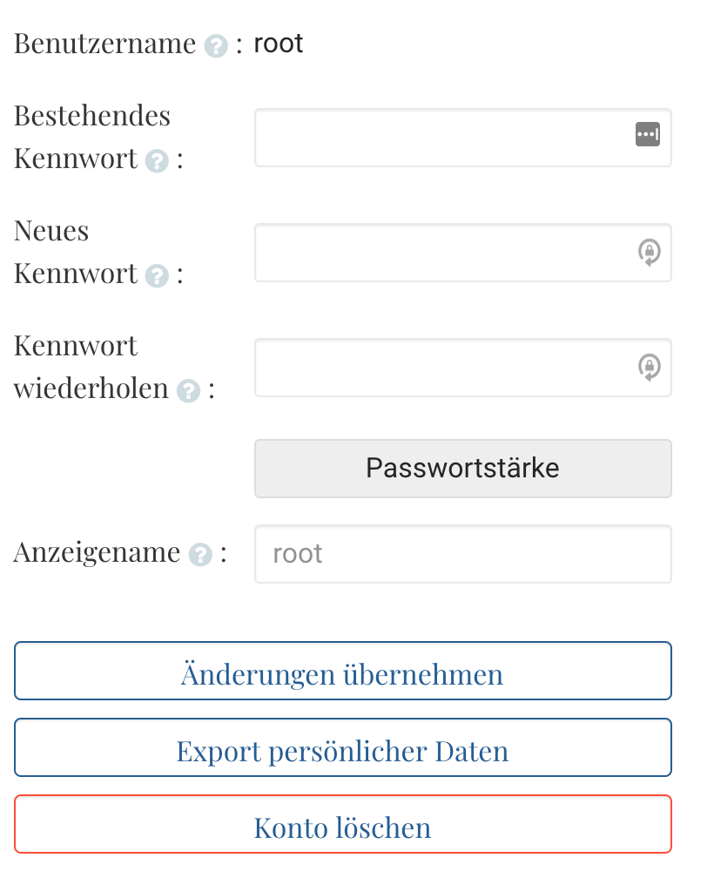Viewport: 714px width, 878px height.
Task: Activate the Passwortstärke strength meter
Action: [462, 468]
